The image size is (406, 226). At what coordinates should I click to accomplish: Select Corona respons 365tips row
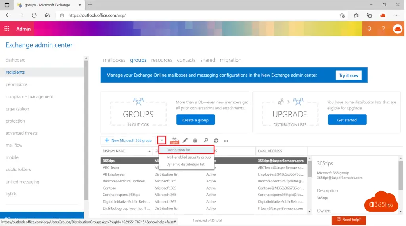(205, 195)
